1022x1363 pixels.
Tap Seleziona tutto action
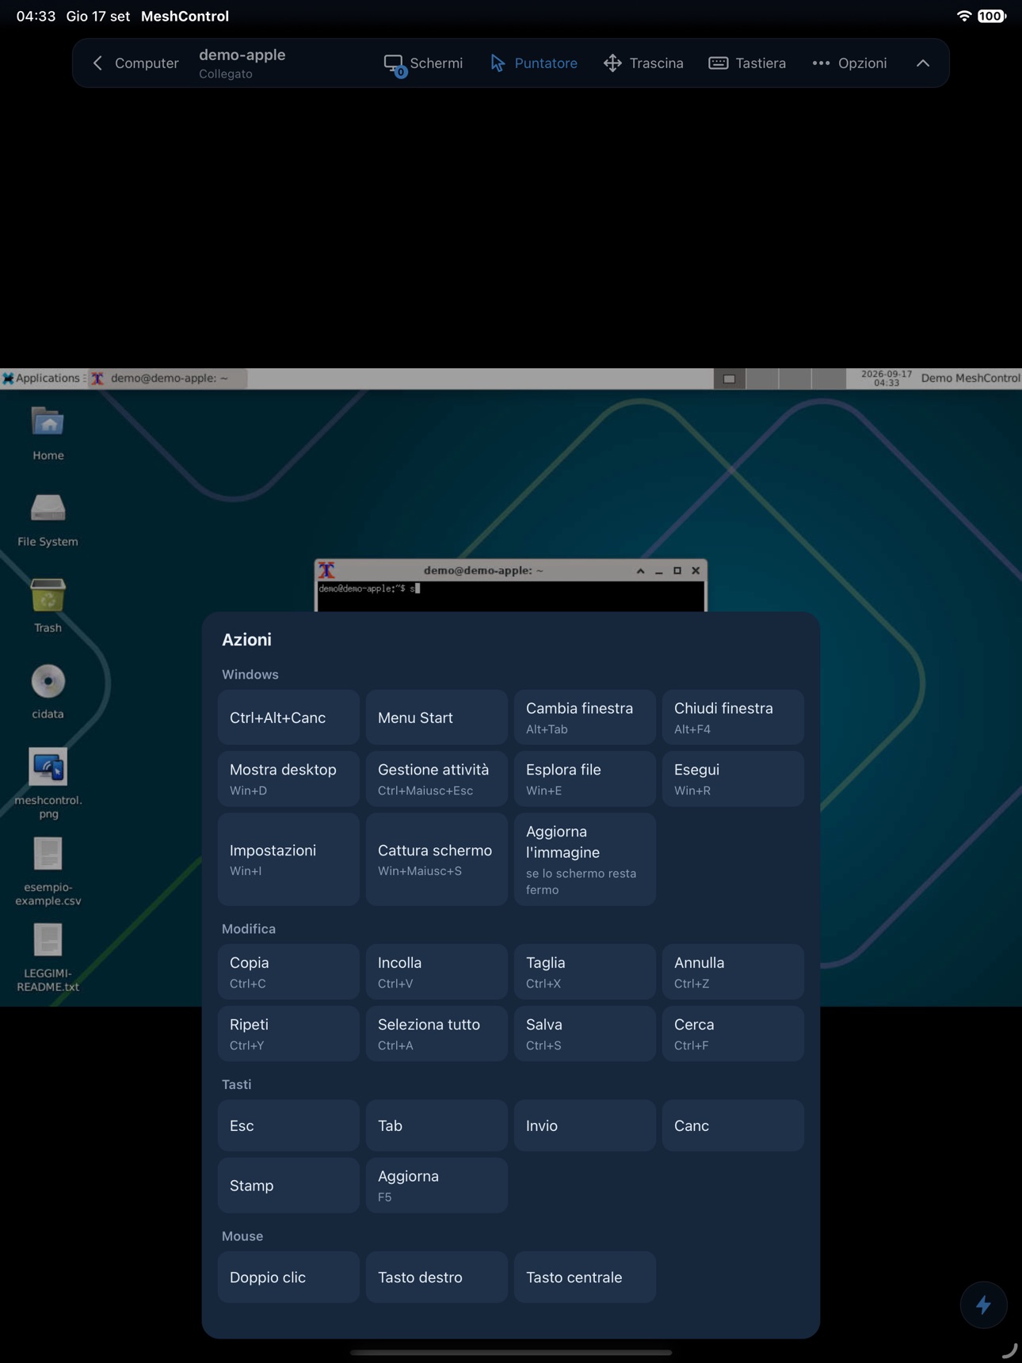click(x=437, y=1034)
